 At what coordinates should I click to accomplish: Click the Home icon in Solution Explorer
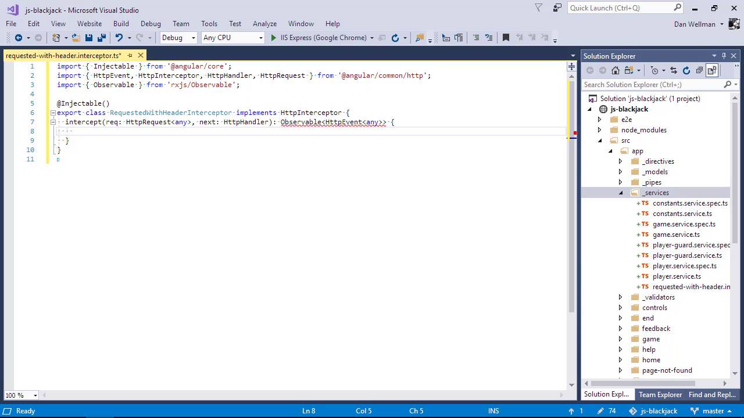tap(616, 70)
